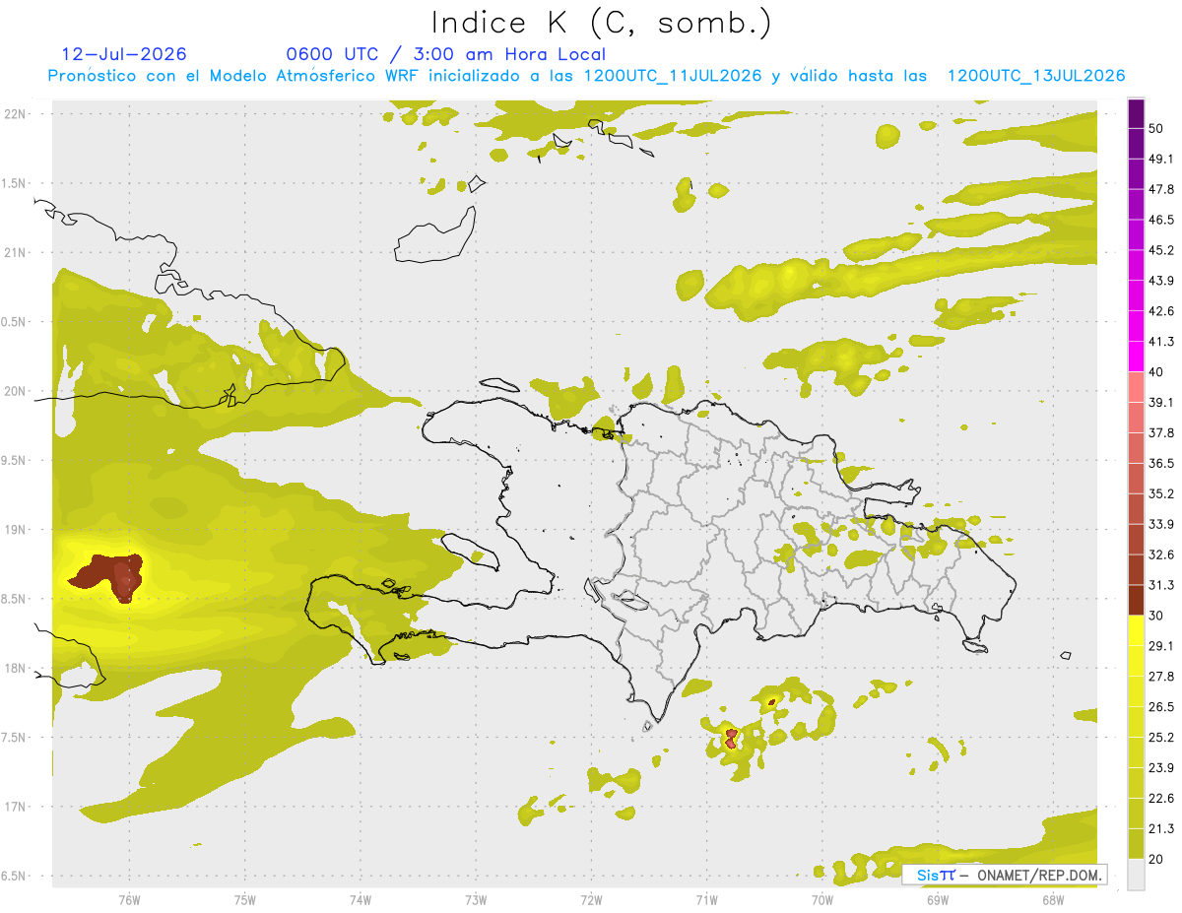
Task: Click the "19N" latitude axis label
Action: point(15,530)
